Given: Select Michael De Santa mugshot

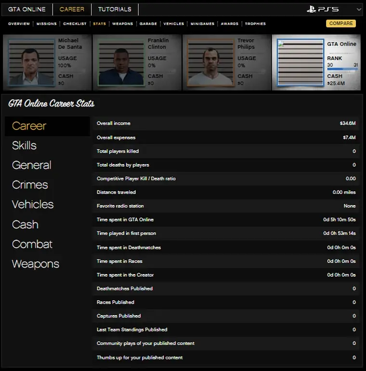Looking at the screenshot, I should tap(31, 63).
